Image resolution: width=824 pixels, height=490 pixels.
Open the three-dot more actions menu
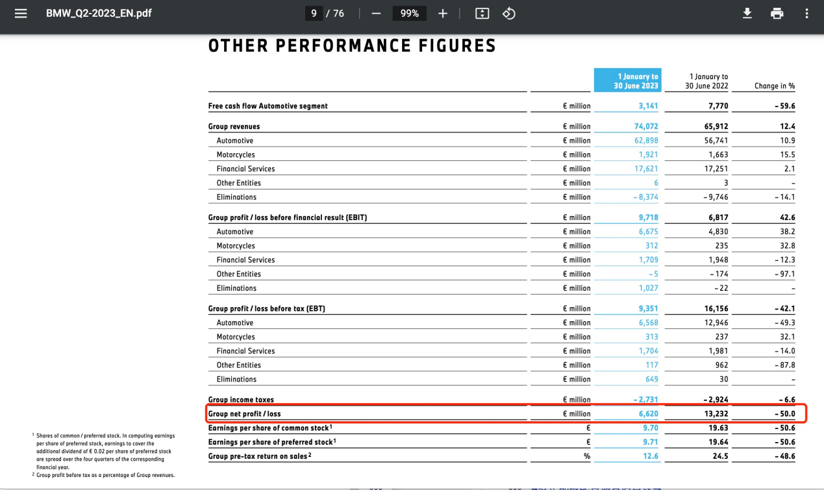[x=806, y=14]
